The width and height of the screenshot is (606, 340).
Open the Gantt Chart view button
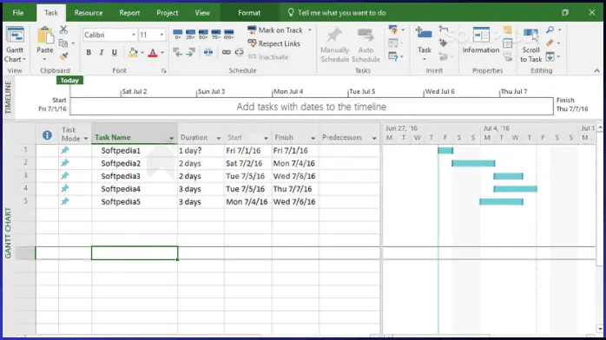pos(15,44)
